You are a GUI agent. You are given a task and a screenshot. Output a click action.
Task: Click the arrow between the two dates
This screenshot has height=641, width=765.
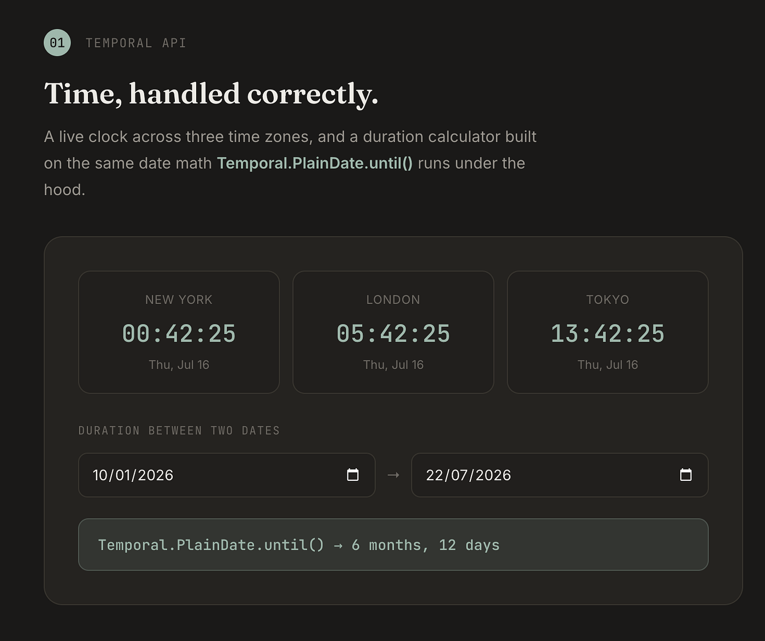point(393,475)
